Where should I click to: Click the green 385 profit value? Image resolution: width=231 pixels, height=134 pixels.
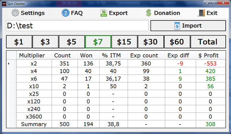click(211, 79)
